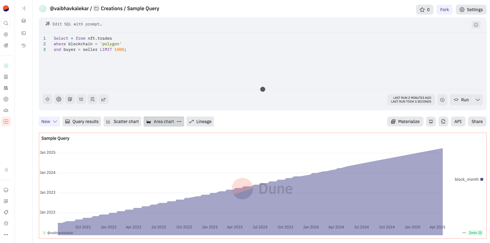Open the sidebar gear settings icon
The width and height of the screenshot is (490, 243).
click(6, 99)
